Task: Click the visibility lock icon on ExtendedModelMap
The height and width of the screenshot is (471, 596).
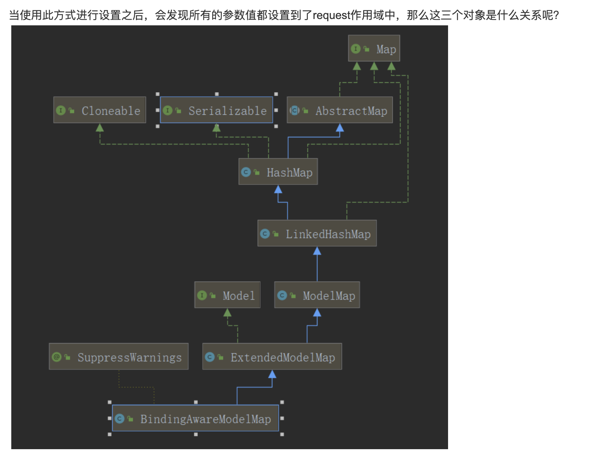Action: coord(220,357)
